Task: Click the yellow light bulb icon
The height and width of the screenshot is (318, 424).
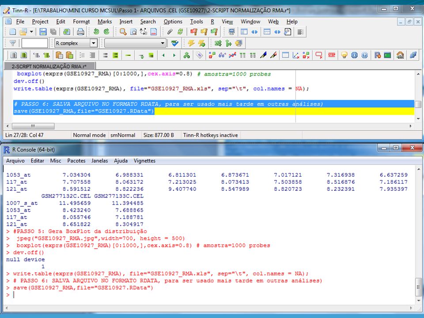Action: click(x=344, y=55)
